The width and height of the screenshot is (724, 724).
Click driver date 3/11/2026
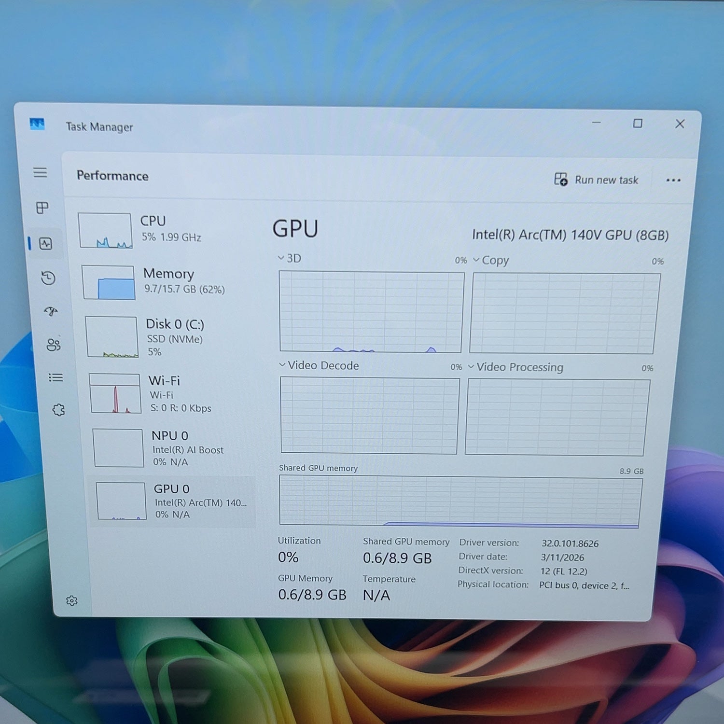562,557
